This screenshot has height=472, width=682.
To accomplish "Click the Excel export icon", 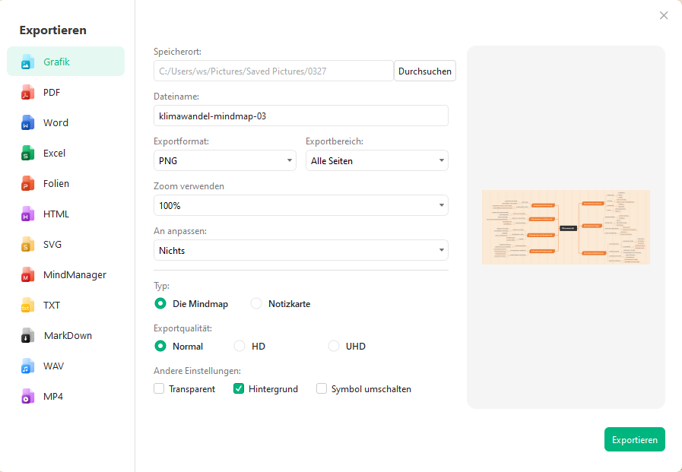I will (x=28, y=154).
